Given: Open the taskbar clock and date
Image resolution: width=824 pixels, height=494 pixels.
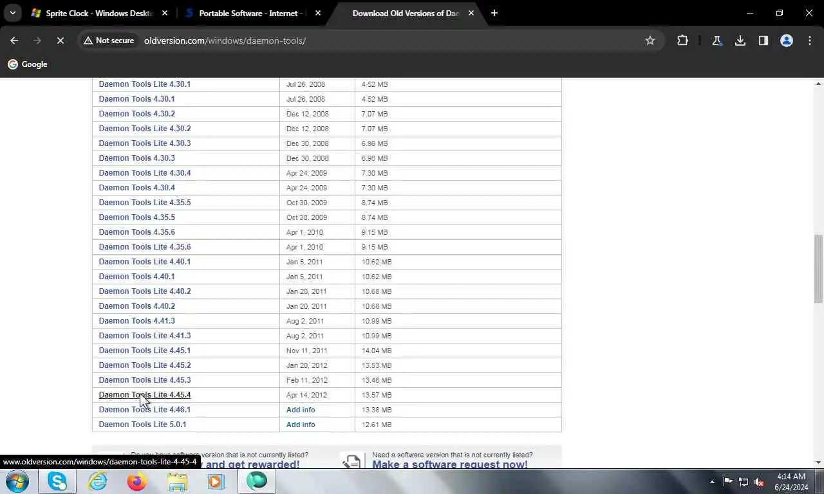Looking at the screenshot, I should click(791, 482).
